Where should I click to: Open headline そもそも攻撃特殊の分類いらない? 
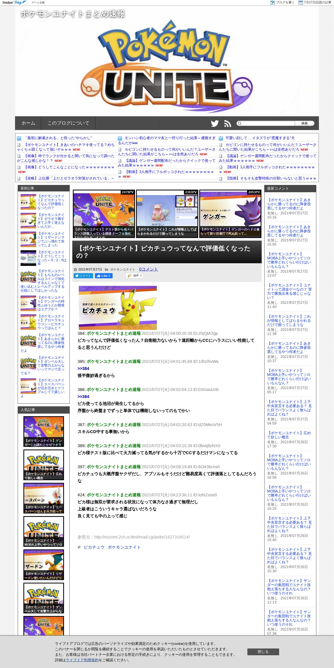271,178
